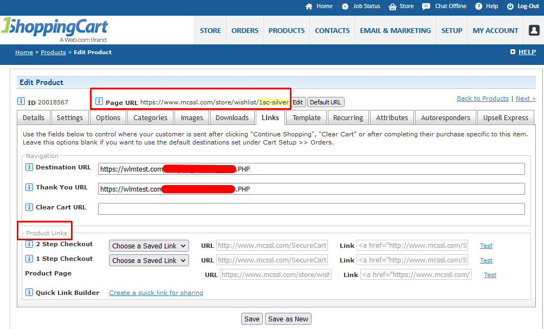Screen dimensions: 544x329
Task: Click the 2 Step Checkout URL field
Action: 271,246
